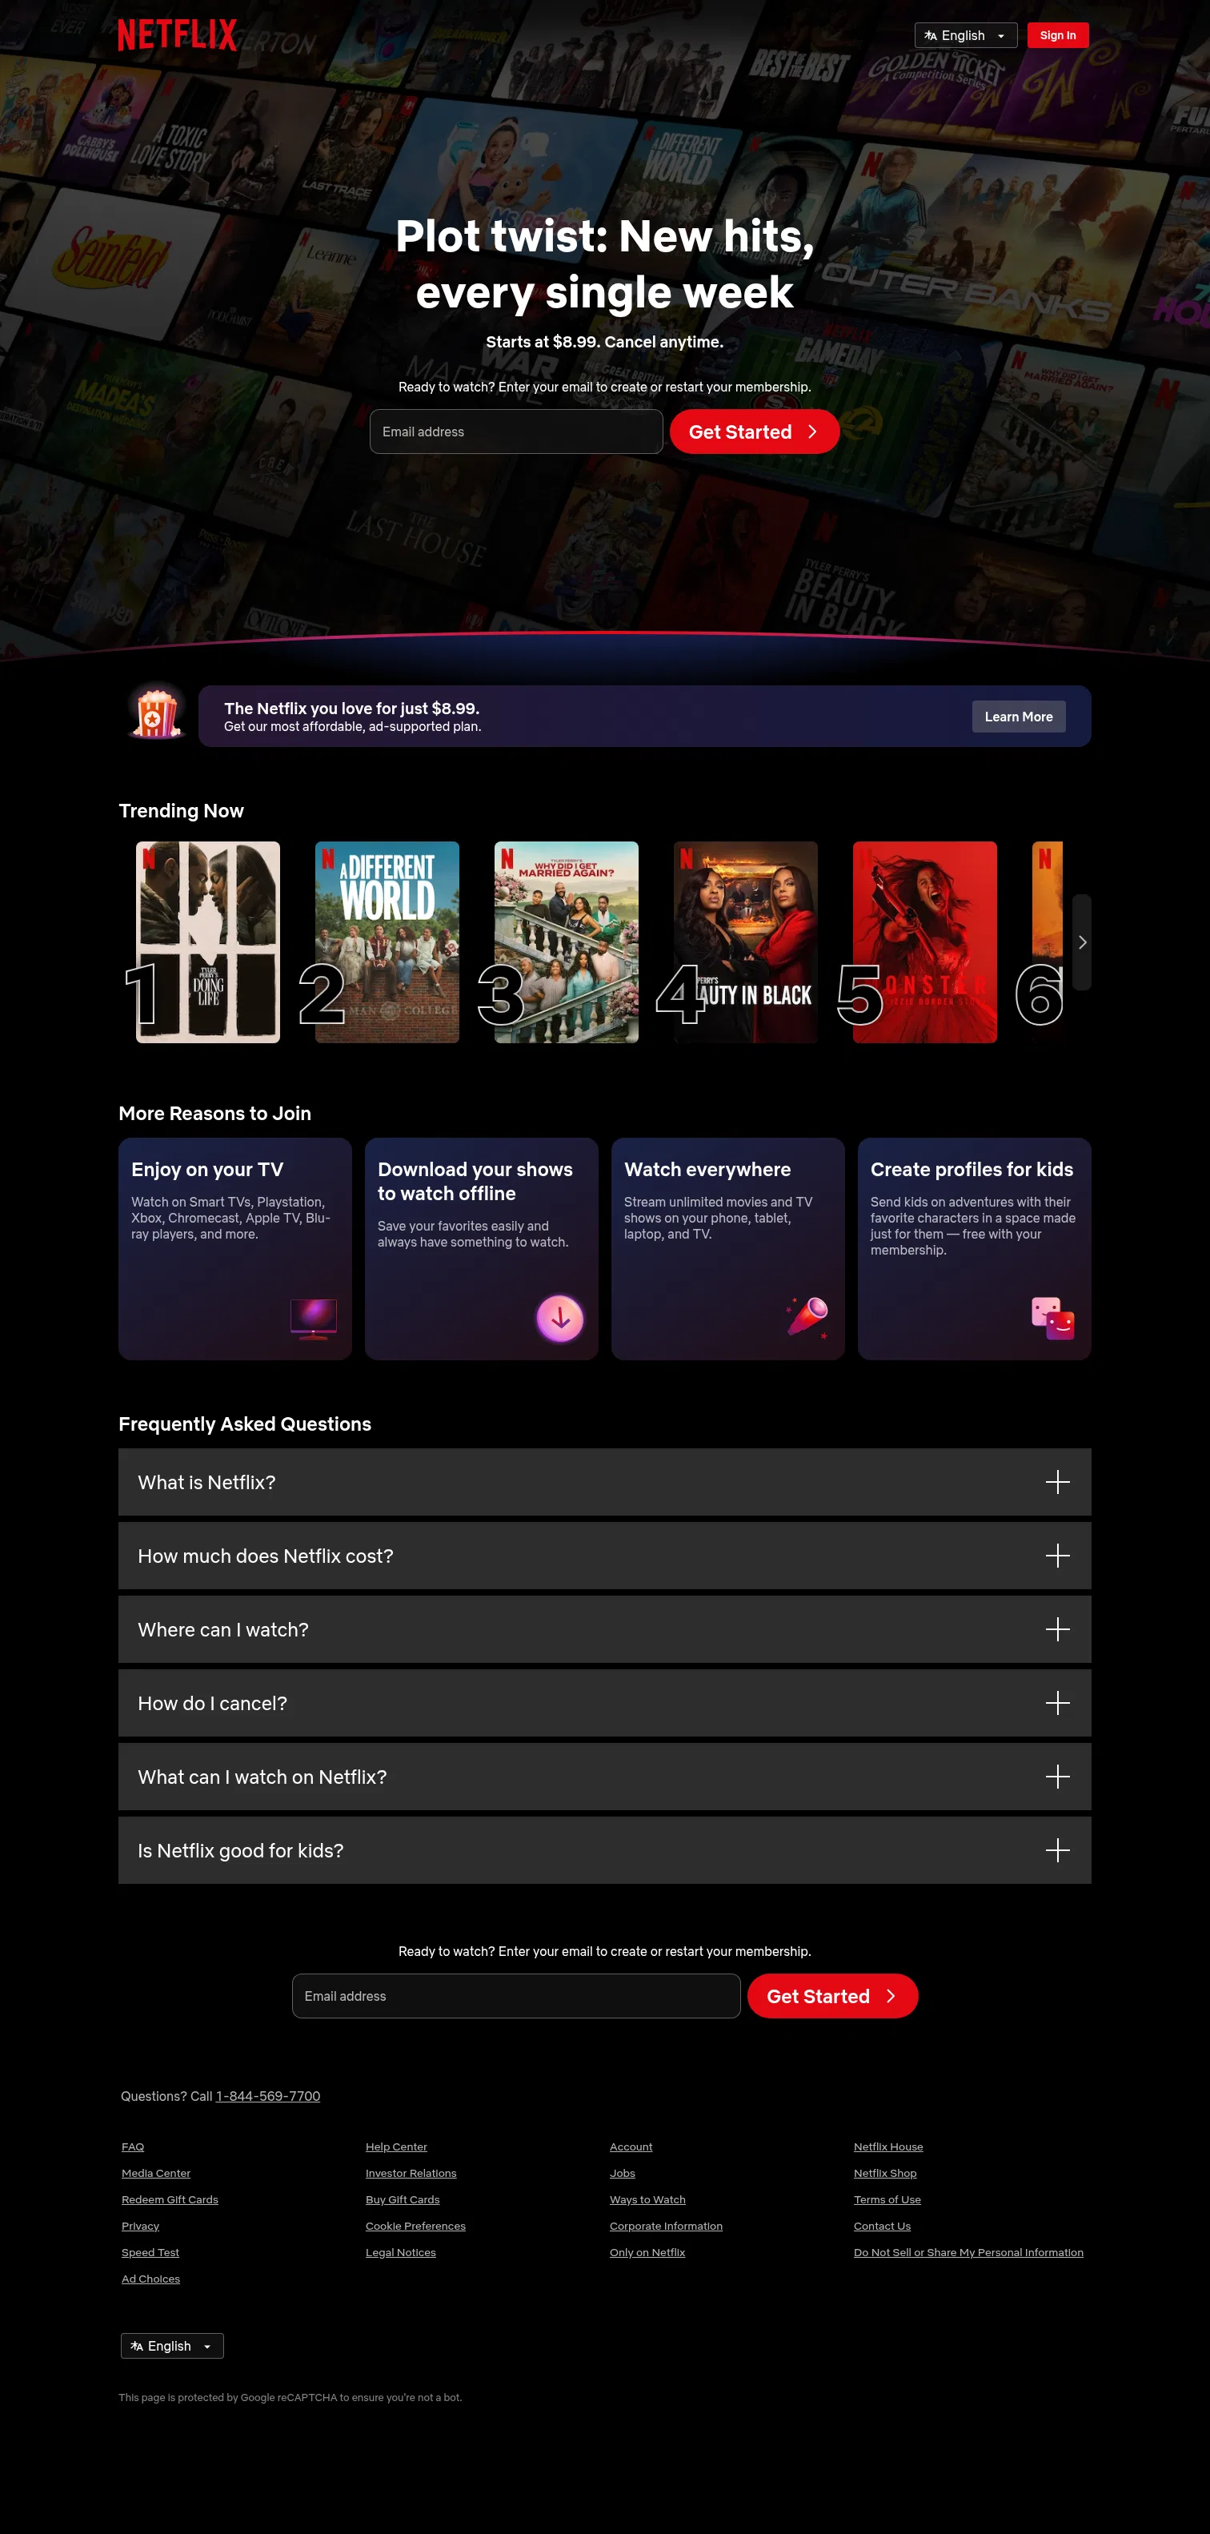Screen dimensions: 1210x2534
Task: Open the Only on Netflix link
Action: [x=647, y=2253]
